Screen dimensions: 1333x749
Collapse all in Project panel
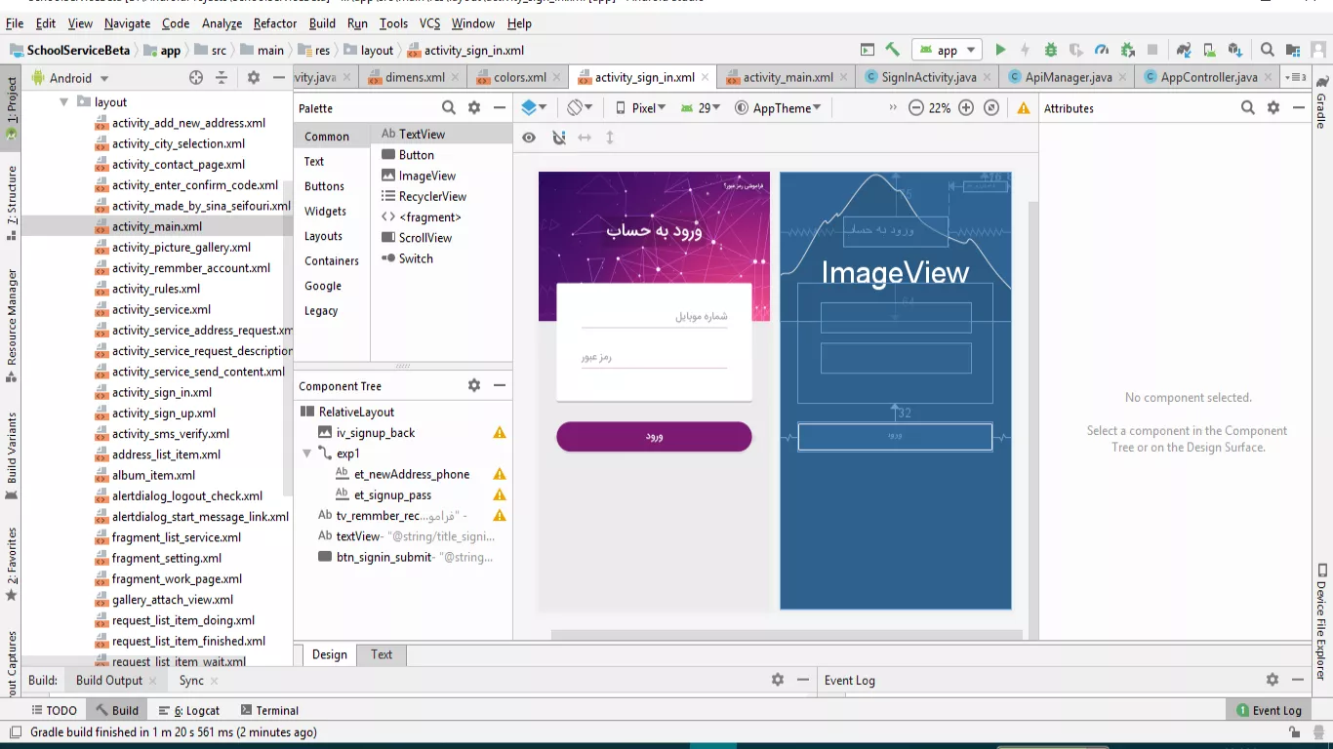(x=222, y=78)
